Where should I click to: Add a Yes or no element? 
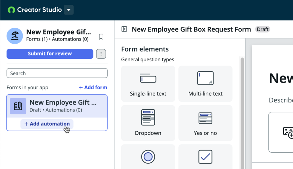coord(205,123)
